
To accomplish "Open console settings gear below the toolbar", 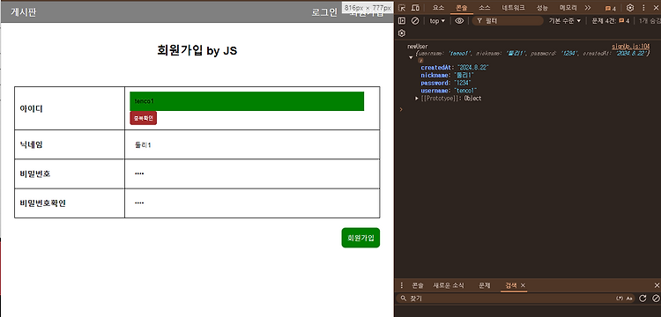I will click(x=402, y=33).
